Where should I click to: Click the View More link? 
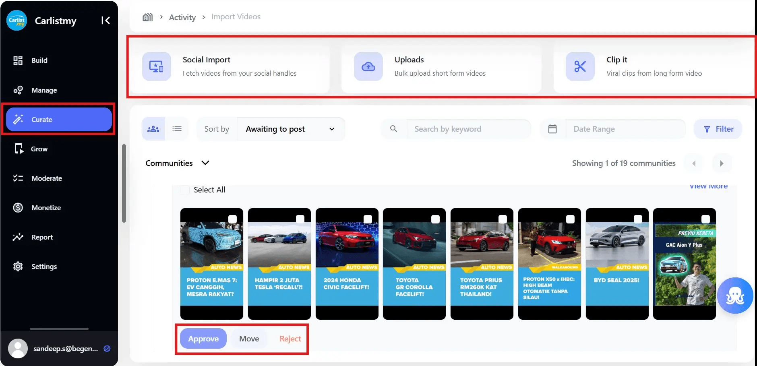709,186
